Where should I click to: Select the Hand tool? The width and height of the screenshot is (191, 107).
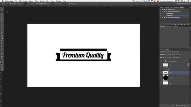click(x=2, y=57)
